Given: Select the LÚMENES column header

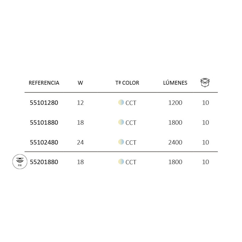Looking at the screenshot, I should pos(175,83).
